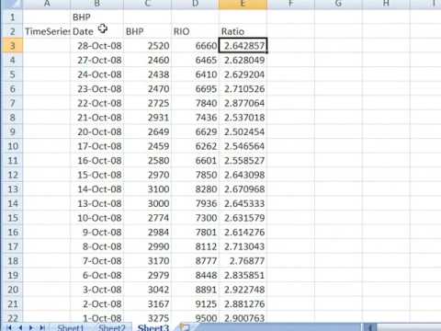Select row 20 header
Viewport: 441px width, 331px height.
(x=12, y=290)
